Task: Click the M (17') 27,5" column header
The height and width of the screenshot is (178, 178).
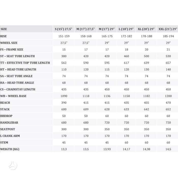Action: coord(85,29)
